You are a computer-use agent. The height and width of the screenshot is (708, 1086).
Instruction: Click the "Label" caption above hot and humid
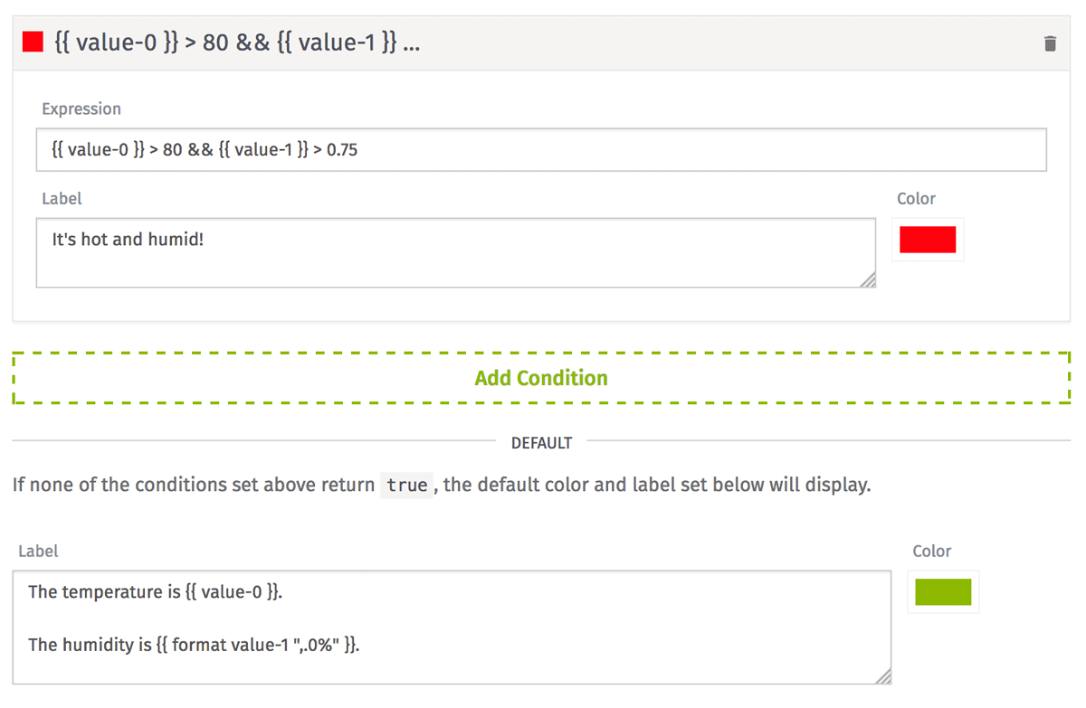62,198
